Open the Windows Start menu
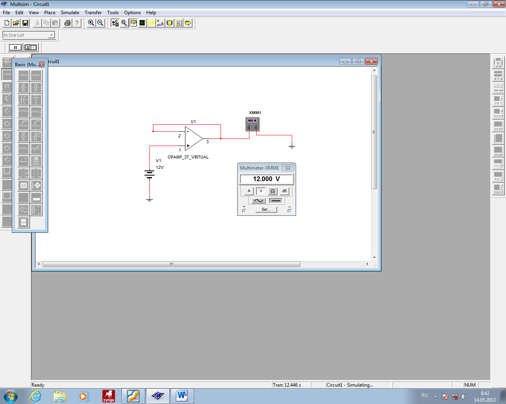 point(11,396)
